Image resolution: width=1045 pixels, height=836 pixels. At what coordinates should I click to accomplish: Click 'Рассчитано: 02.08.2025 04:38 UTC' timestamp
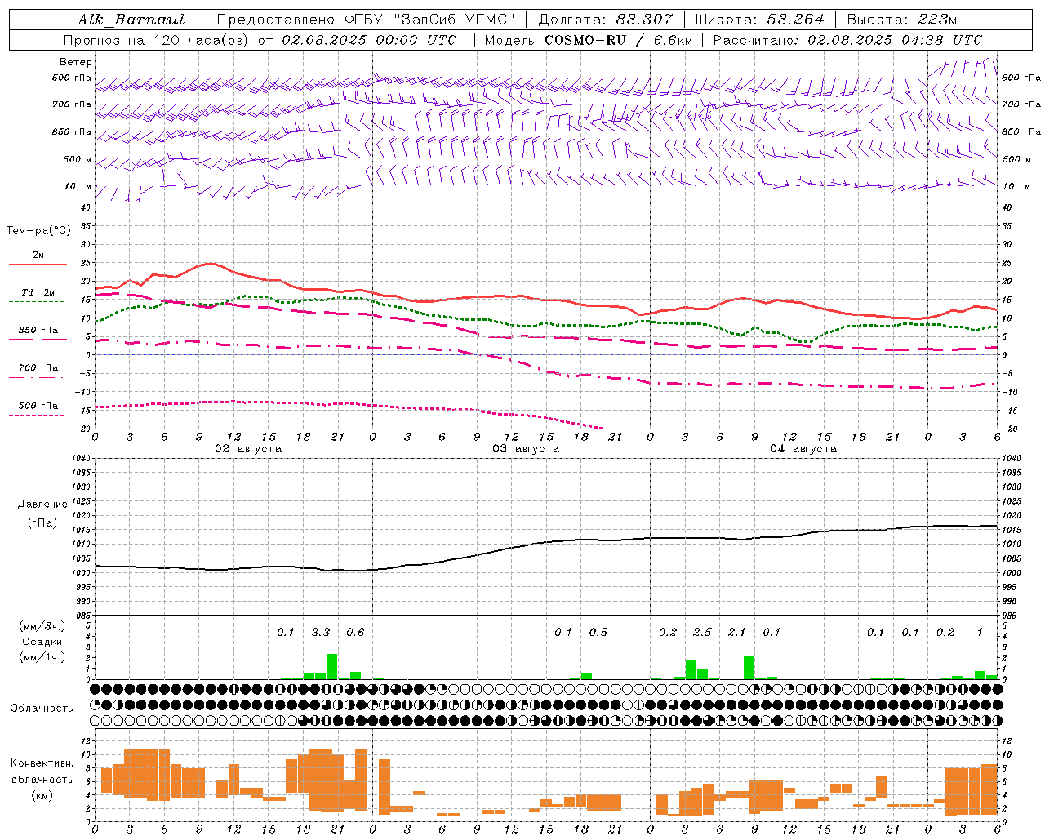(x=847, y=40)
